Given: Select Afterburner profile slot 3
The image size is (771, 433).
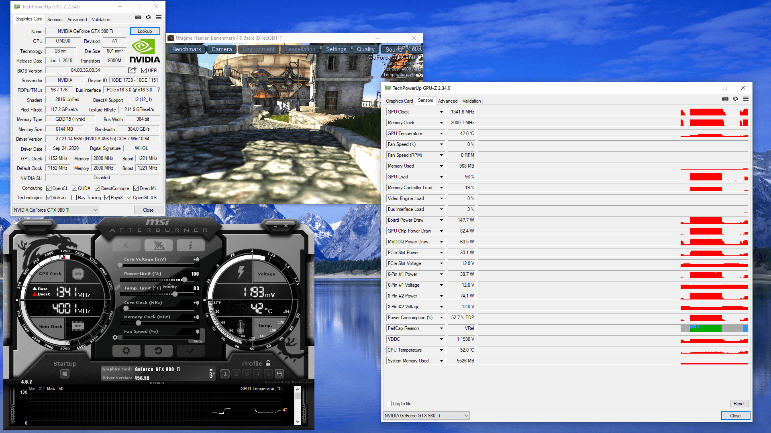Looking at the screenshot, I should (x=247, y=374).
